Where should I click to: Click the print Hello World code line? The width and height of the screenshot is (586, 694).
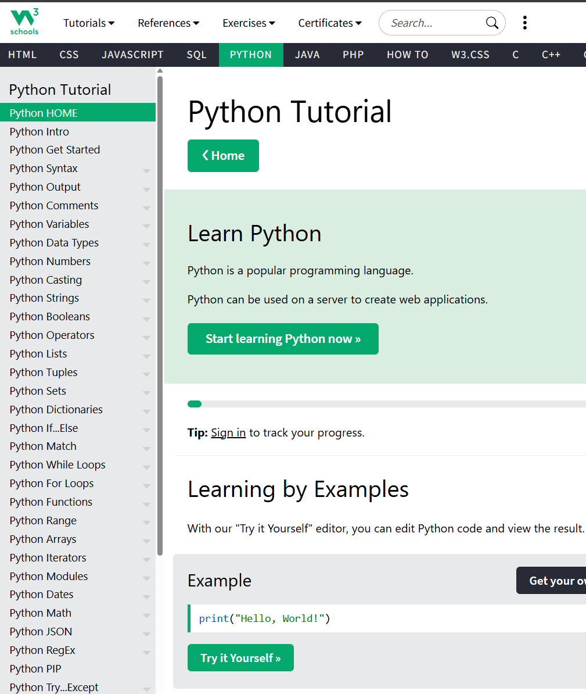pyautogui.click(x=264, y=618)
